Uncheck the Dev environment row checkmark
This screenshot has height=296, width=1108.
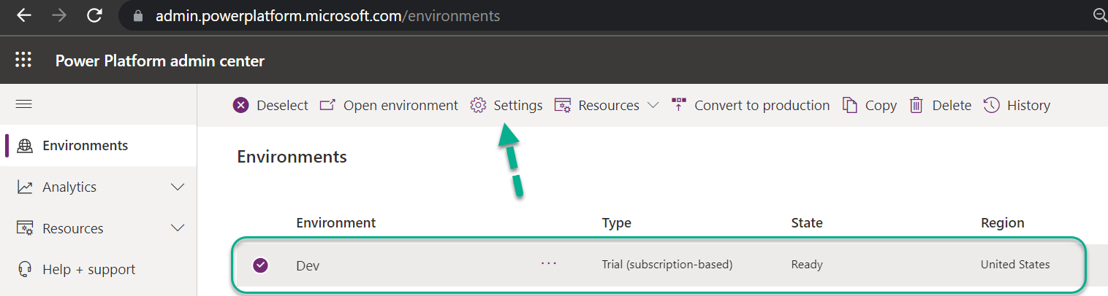[260, 265]
